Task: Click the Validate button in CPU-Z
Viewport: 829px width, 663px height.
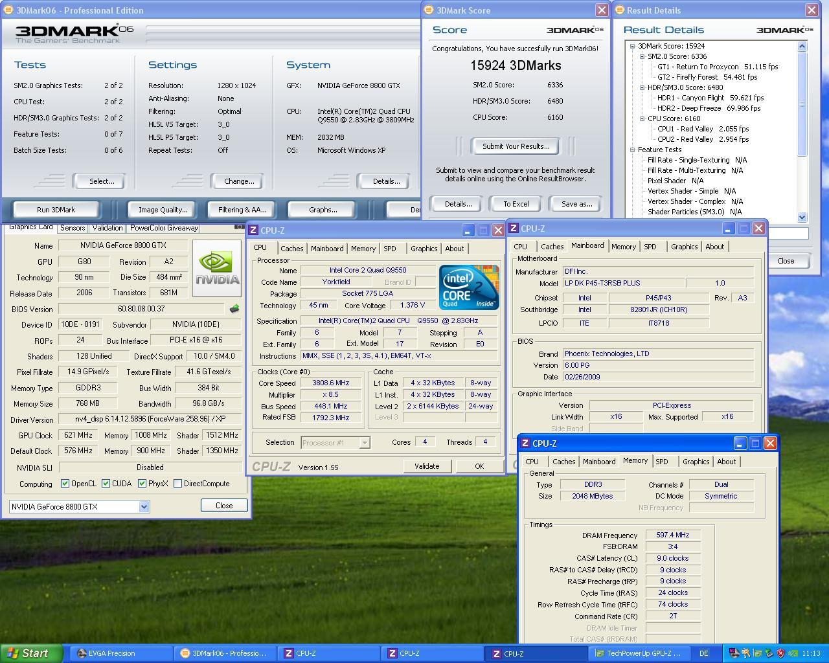Action: pos(427,466)
